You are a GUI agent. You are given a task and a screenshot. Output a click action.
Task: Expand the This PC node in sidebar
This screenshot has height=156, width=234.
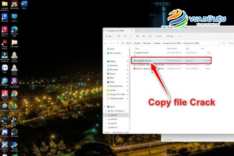[x=106, y=106]
